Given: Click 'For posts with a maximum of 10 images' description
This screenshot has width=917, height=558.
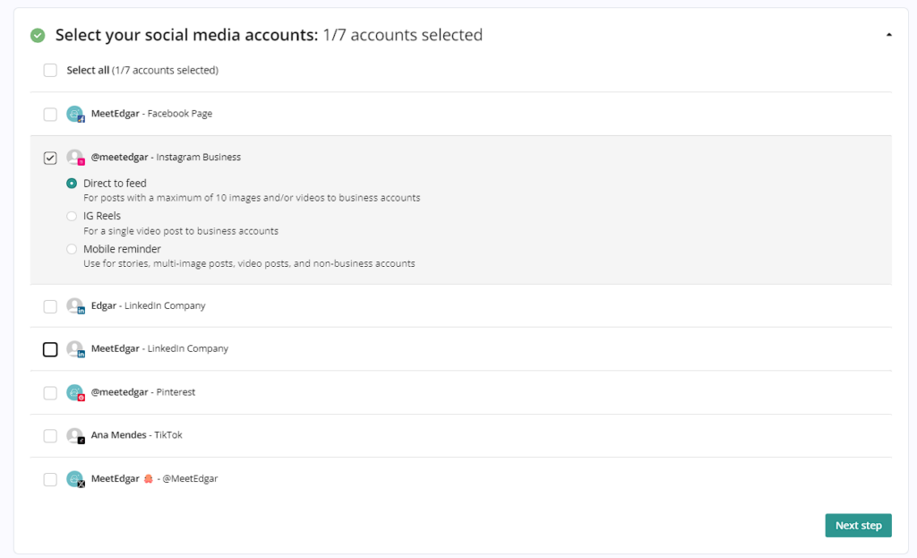Looking at the screenshot, I should pos(252,198).
